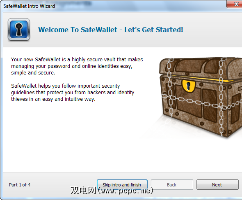This screenshot has height=200, width=242.
Task: Click the SafeWallet Intro Wizard title text
Action: point(29,6)
